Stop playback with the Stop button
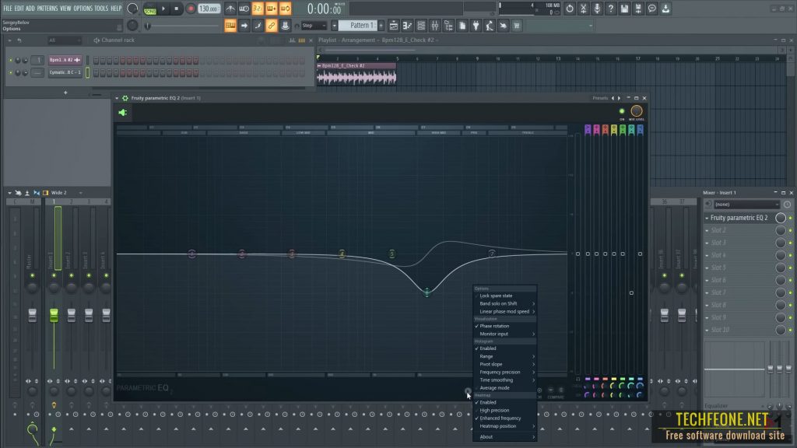This screenshot has height=448, width=797. [177, 9]
